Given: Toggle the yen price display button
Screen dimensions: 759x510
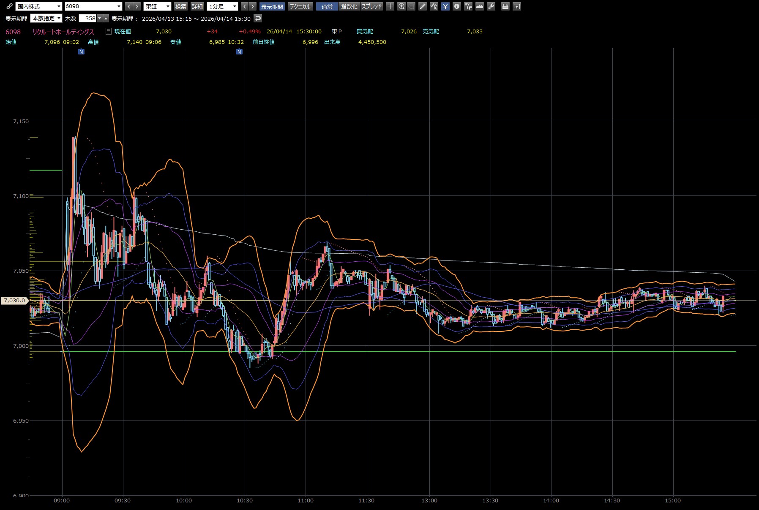Looking at the screenshot, I should click(445, 6).
